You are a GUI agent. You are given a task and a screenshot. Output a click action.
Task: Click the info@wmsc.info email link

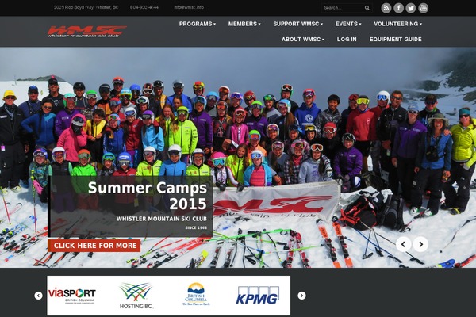point(189,7)
